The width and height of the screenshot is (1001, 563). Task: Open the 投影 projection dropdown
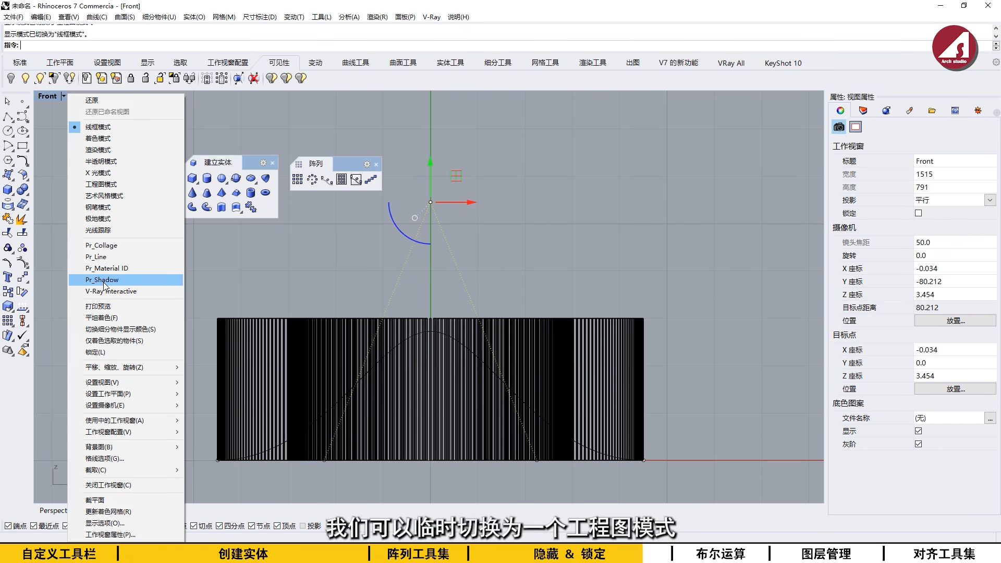click(x=990, y=200)
